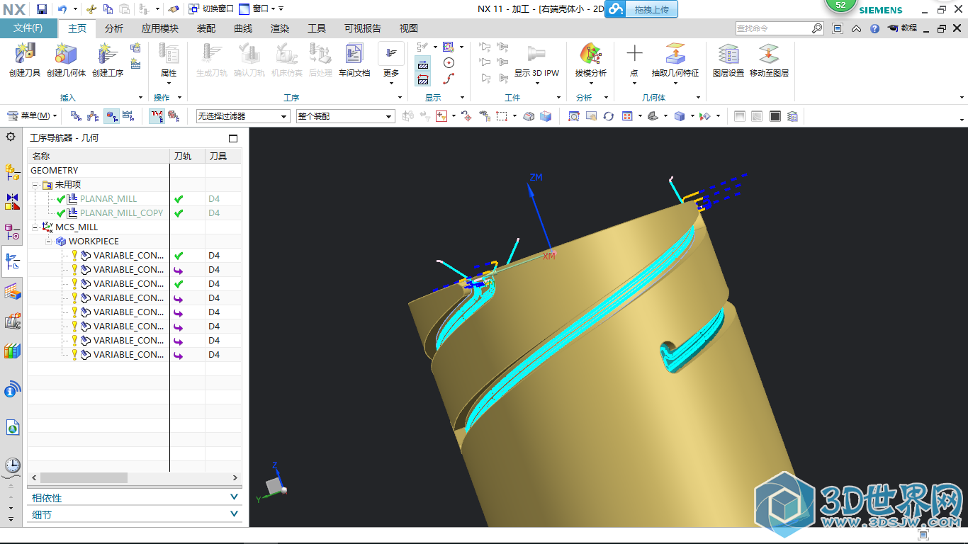The width and height of the screenshot is (968, 544).
Task: Click the Extract Geometry (抽取几何特征) icon
Action: tap(675, 54)
